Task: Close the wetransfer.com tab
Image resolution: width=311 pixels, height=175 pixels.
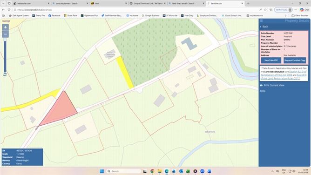Action: click(x=48, y=3)
